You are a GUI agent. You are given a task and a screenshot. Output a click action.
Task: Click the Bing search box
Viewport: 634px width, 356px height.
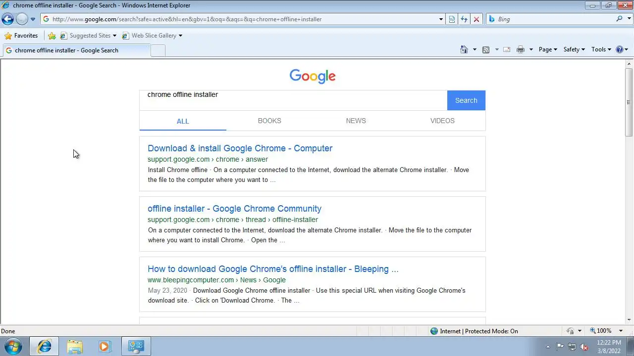(555, 19)
